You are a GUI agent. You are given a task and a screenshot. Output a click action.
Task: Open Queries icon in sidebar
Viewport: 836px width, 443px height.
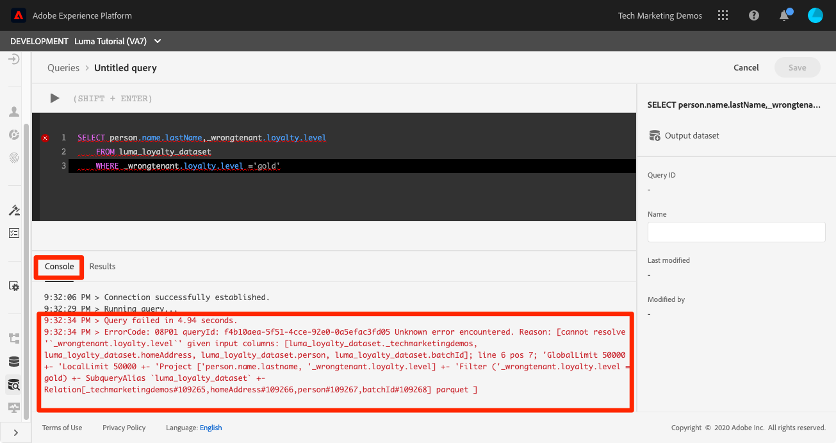[14, 385]
